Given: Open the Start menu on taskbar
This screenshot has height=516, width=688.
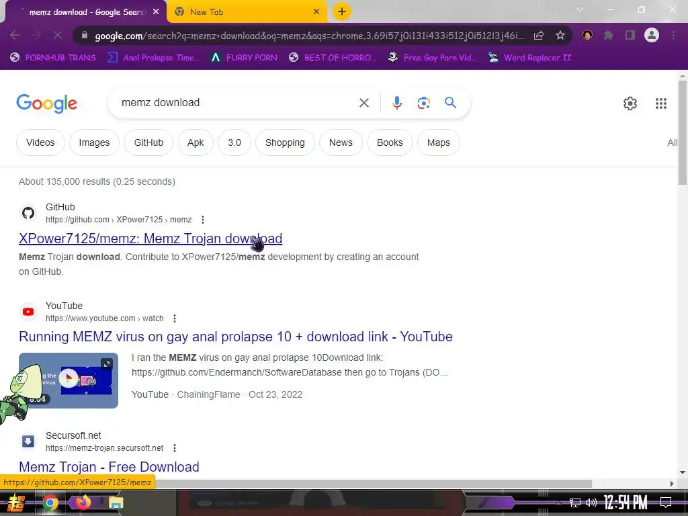Looking at the screenshot, I should coord(16,503).
